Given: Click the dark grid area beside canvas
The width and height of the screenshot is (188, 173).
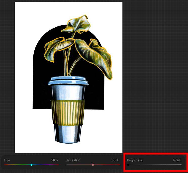Looking at the screenshot, I should (154, 76).
